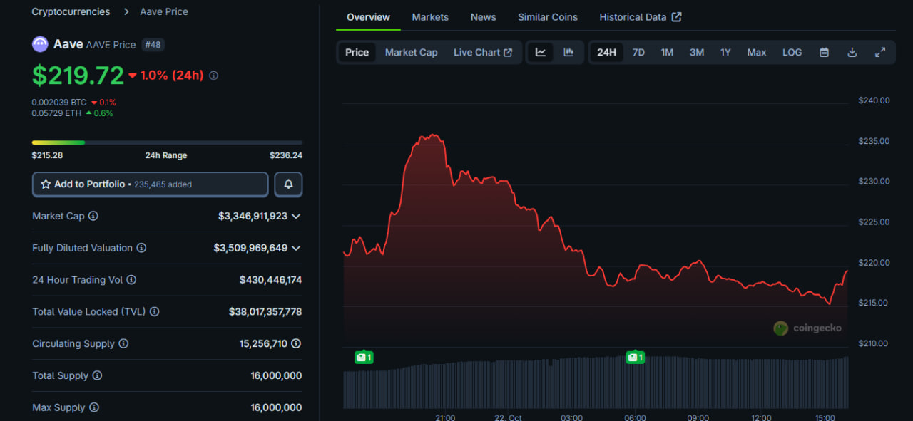Switch to the line chart view icon
The width and height of the screenshot is (913, 421).
(x=541, y=52)
